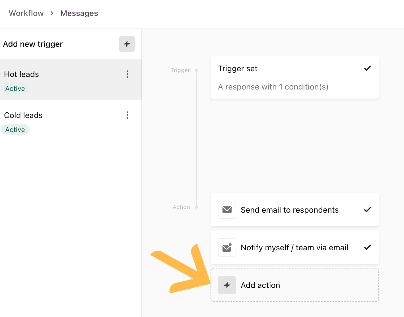
Task: Select the Hot leads trigger
Action: 71,79
